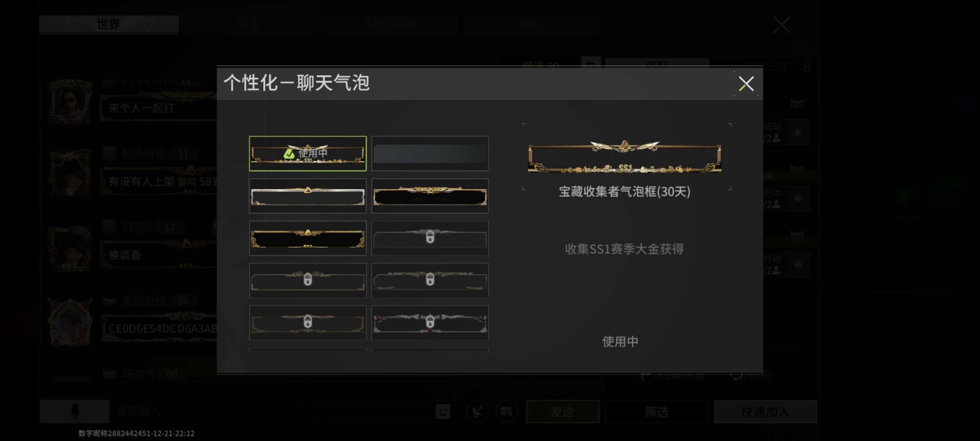Click the locked bubble frame in third row
The image size is (980, 441).
pos(430,238)
